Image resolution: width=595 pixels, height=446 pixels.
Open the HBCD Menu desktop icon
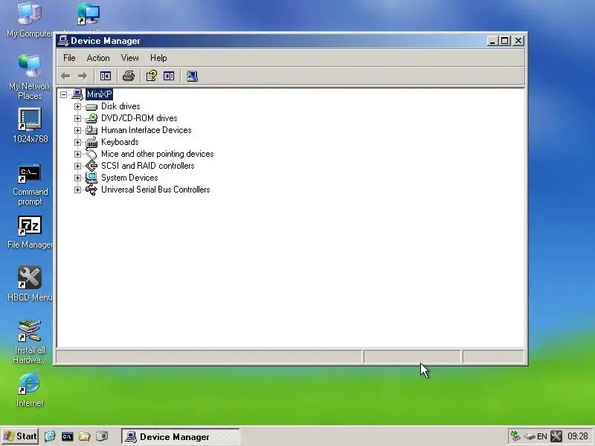[x=30, y=278]
